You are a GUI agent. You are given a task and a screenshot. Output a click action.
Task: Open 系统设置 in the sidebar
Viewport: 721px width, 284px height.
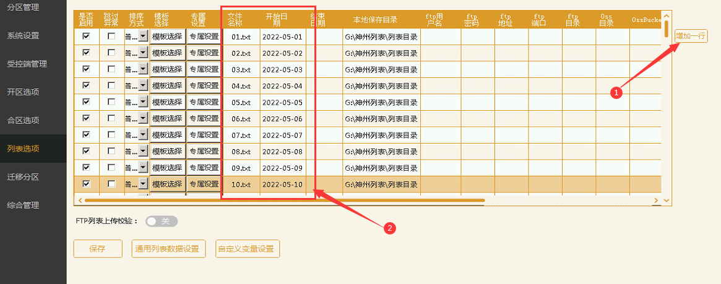tap(23, 35)
